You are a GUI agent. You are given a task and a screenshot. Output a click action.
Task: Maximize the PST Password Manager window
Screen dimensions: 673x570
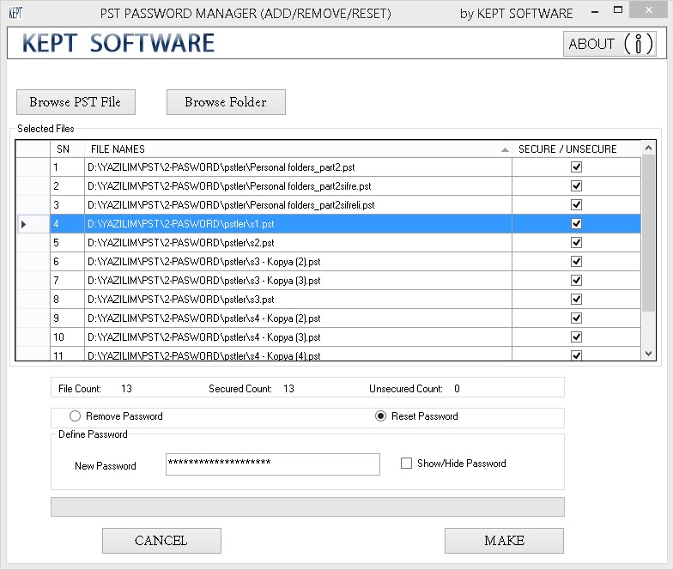(618, 10)
